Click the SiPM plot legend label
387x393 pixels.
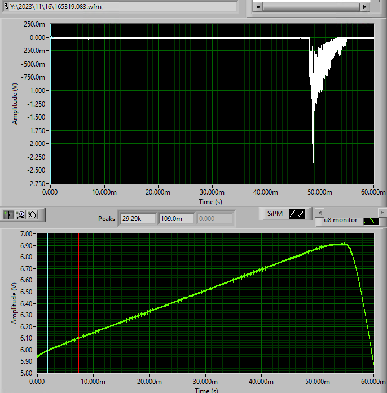tap(275, 214)
